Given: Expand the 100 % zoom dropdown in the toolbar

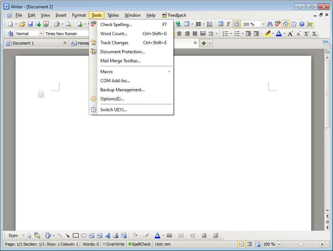Looking at the screenshot, I should tap(263, 24).
